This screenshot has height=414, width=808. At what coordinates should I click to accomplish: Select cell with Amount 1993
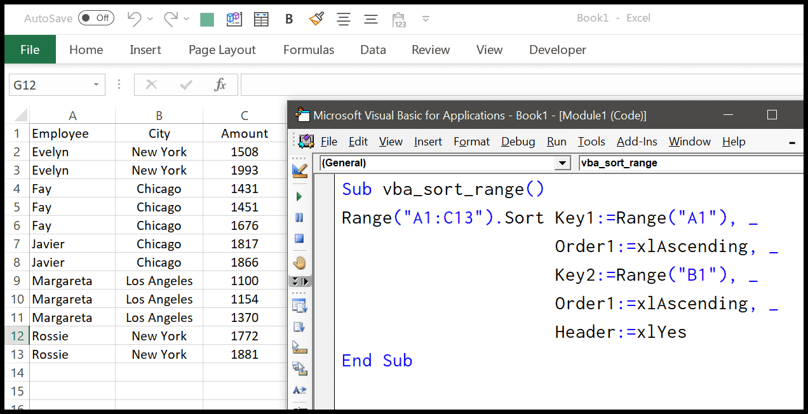tap(245, 170)
